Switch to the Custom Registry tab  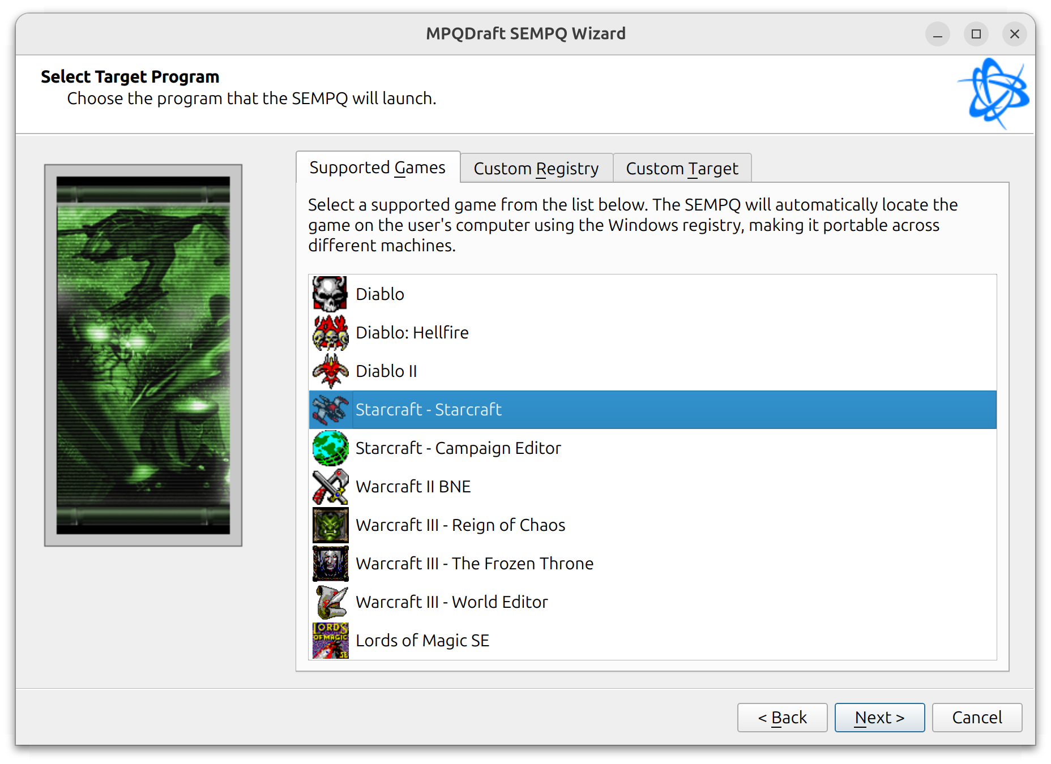[x=536, y=168]
